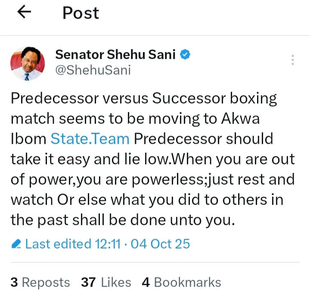Tap the @ShehuSani handle
The width and height of the screenshot is (310, 299).
[x=93, y=70]
